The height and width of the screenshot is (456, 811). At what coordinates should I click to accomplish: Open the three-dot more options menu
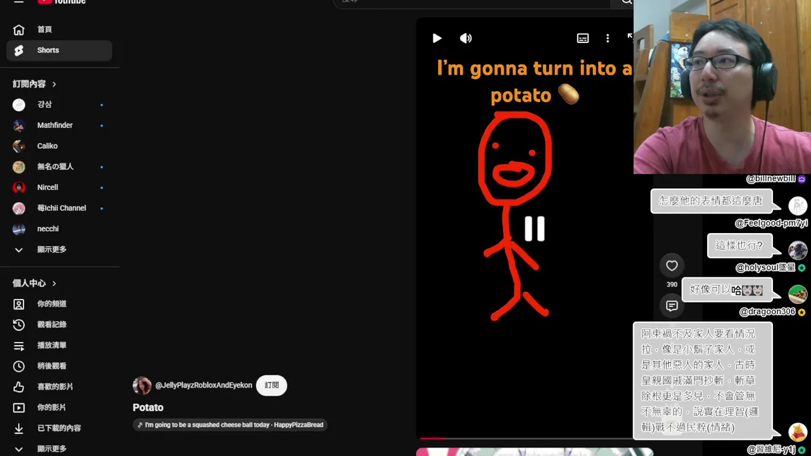608,38
